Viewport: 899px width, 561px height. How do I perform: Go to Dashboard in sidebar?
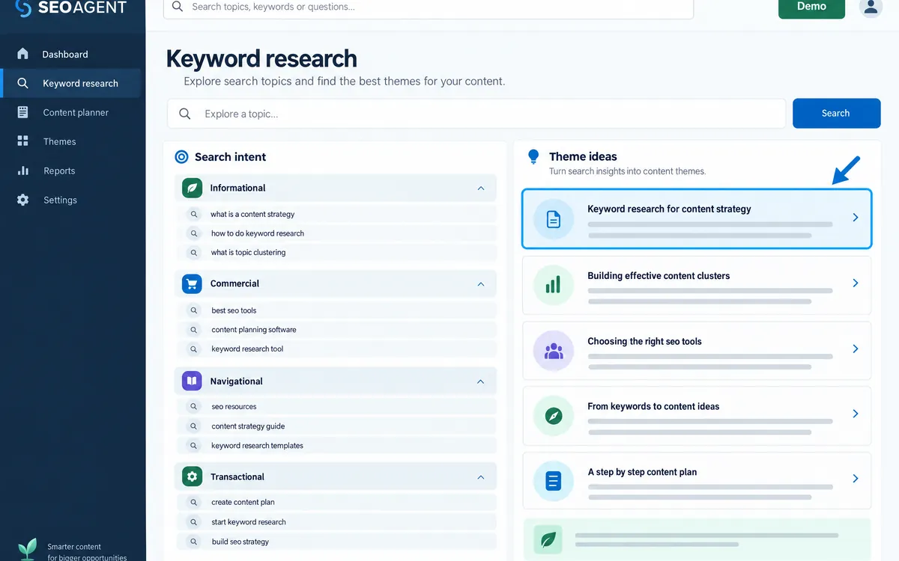[70, 54]
